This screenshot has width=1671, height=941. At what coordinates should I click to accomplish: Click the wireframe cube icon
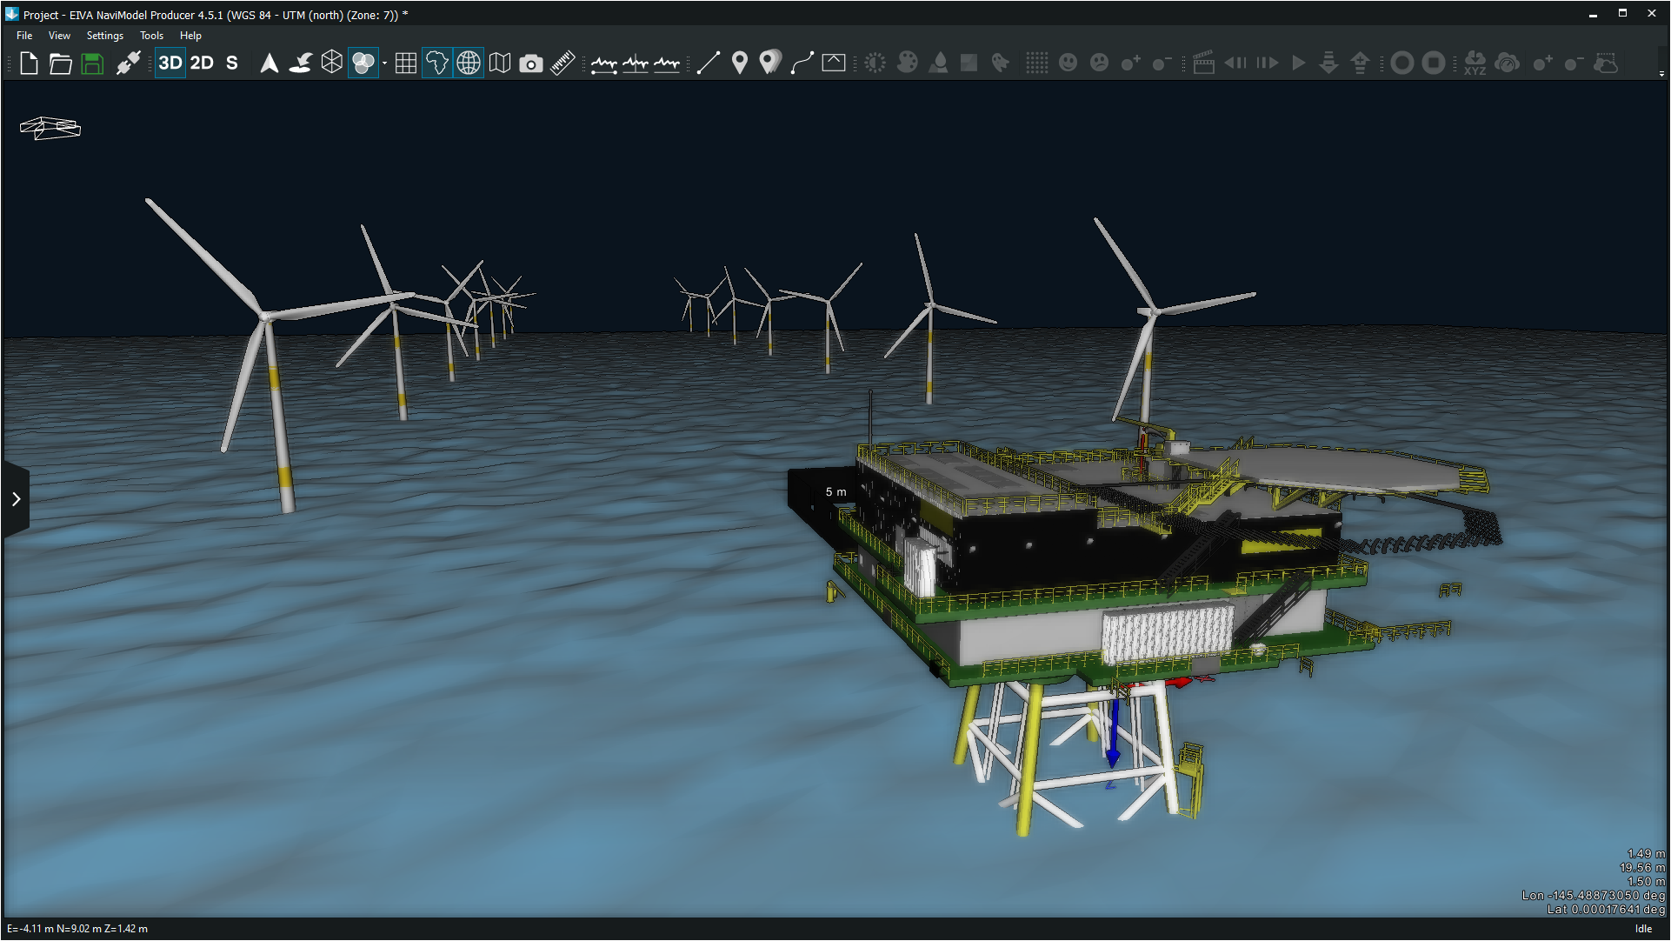pyautogui.click(x=331, y=63)
